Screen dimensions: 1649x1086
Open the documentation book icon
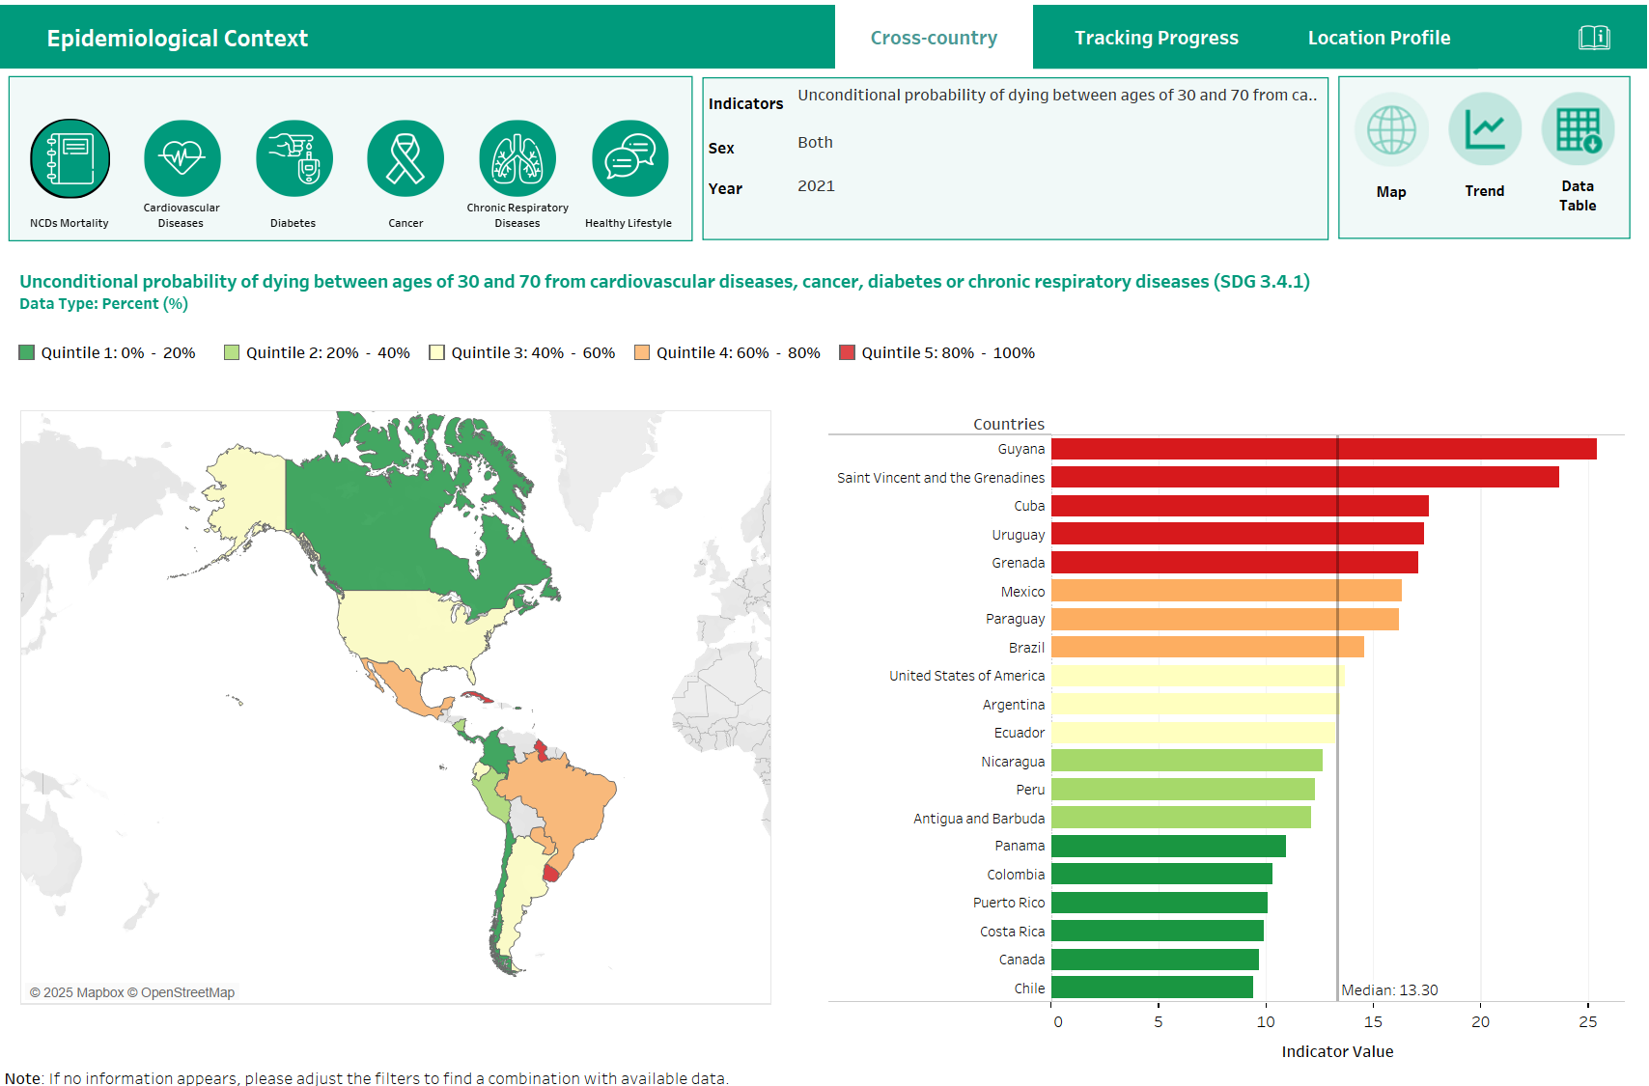click(1595, 37)
